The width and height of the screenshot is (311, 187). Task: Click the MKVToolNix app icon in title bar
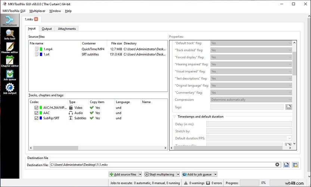(4, 4)
